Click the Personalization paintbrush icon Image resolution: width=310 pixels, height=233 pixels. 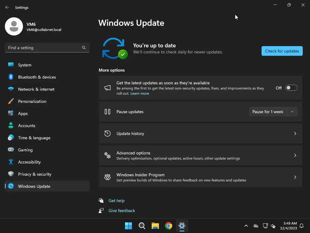(11, 101)
